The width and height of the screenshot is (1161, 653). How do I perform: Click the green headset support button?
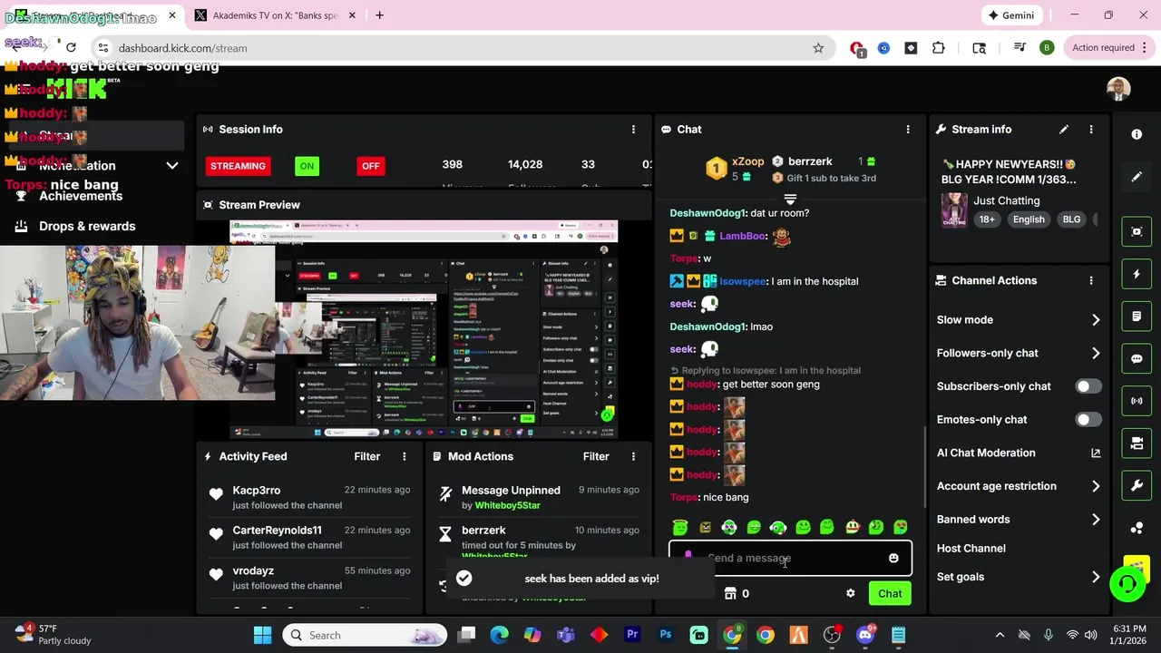[1127, 583]
